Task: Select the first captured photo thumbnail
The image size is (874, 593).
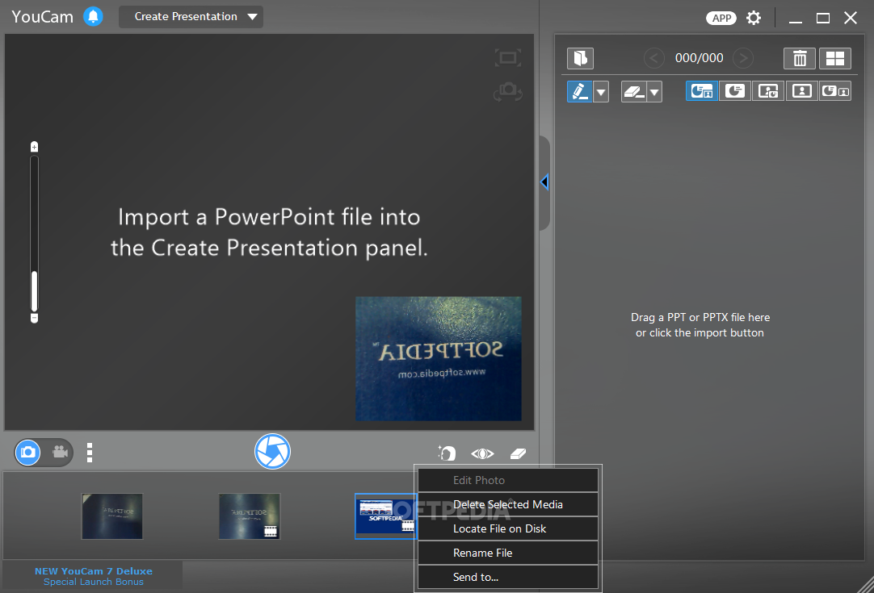Action: pyautogui.click(x=112, y=516)
